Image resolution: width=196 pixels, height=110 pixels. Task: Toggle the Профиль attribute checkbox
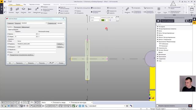8,44
